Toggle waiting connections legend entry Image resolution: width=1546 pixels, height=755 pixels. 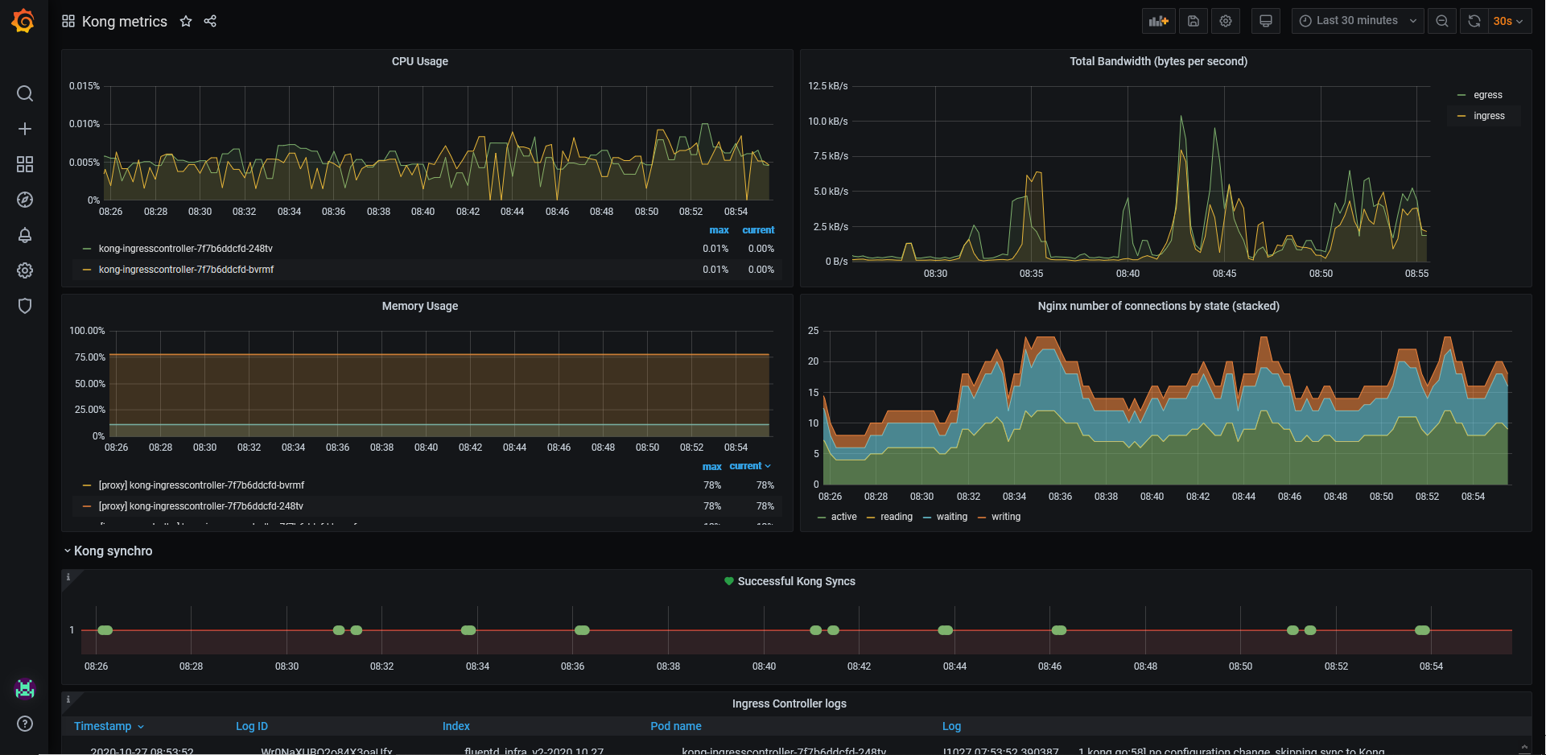coord(952,517)
